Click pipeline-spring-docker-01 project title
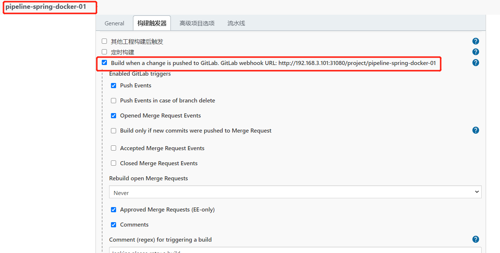The image size is (500, 253). 46,7
